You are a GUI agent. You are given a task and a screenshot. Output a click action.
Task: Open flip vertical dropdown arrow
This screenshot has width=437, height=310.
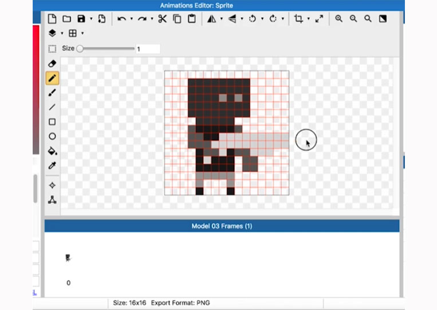pyautogui.click(x=242, y=19)
